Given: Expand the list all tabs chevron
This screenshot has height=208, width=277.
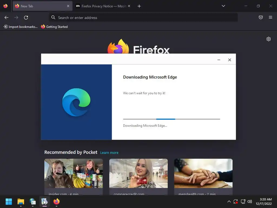Looking at the screenshot, I should click(223, 6).
